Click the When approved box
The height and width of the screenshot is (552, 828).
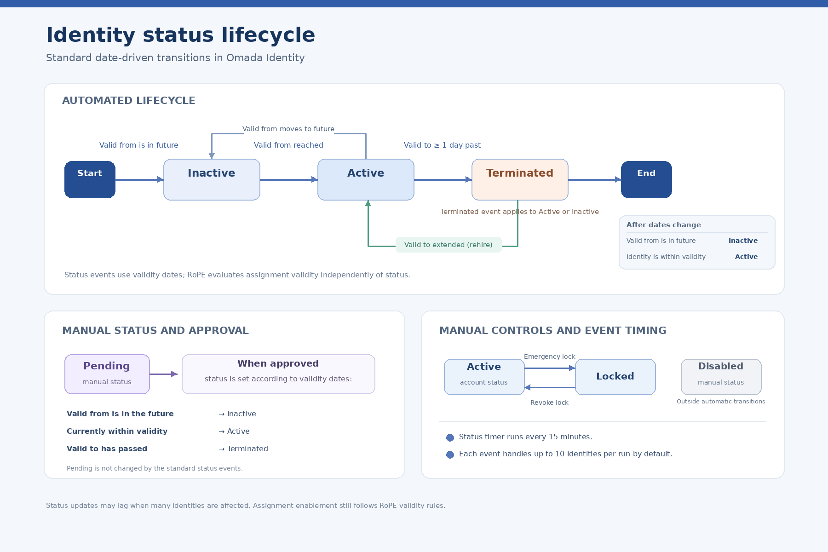pos(278,374)
